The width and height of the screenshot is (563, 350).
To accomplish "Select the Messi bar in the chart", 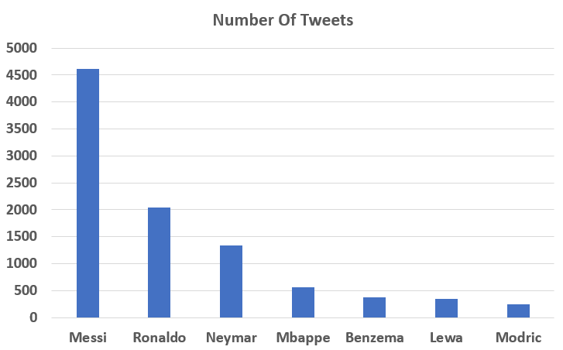I will pos(88,193).
